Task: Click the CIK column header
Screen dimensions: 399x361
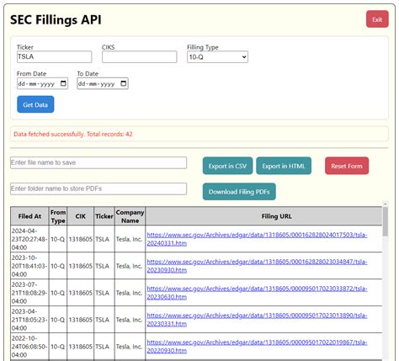Action: coord(81,216)
